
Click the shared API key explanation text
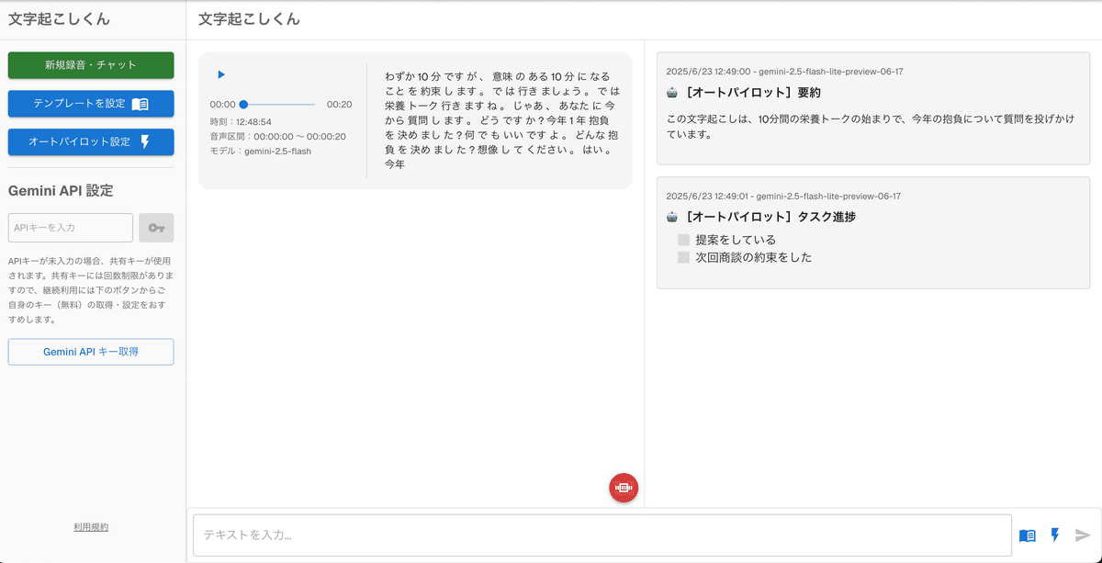point(91,290)
